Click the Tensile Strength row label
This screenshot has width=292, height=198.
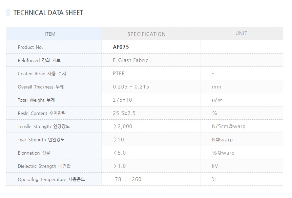pyautogui.click(x=44, y=126)
